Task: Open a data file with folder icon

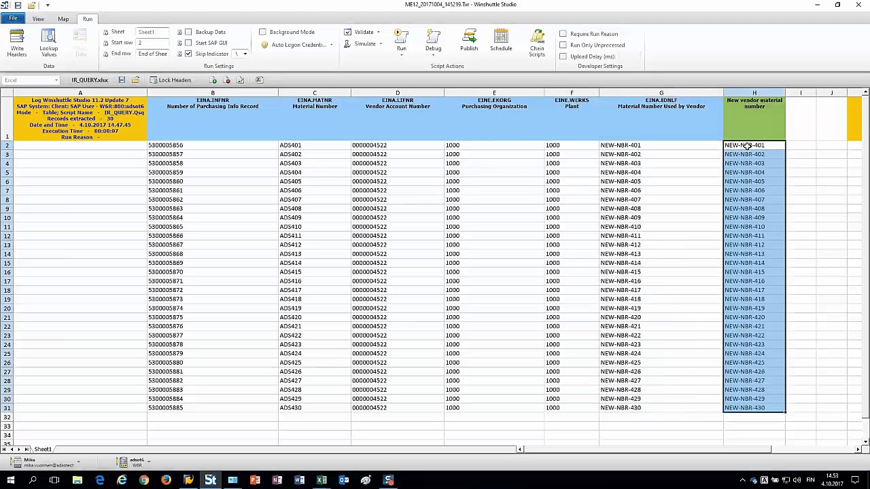Action: tap(135, 80)
